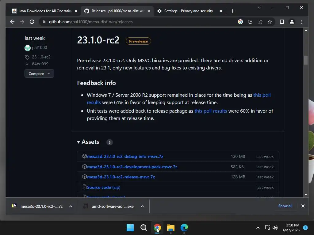
Task: Click the Assets count badge 5
Action: [109, 142]
